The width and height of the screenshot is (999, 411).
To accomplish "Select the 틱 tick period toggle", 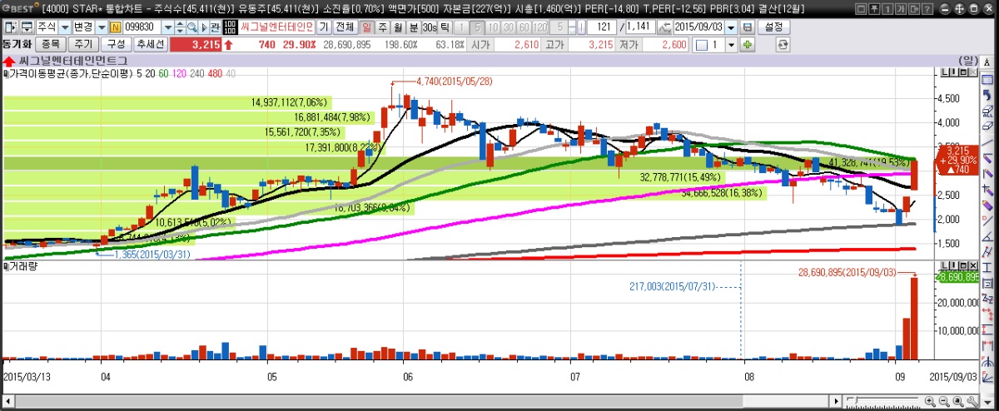I will [445, 27].
